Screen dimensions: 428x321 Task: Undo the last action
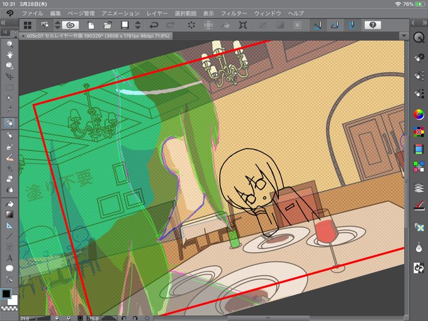(x=154, y=25)
